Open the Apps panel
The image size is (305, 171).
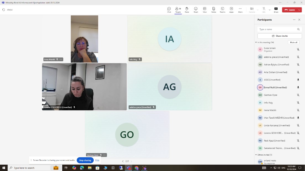click(x=231, y=10)
